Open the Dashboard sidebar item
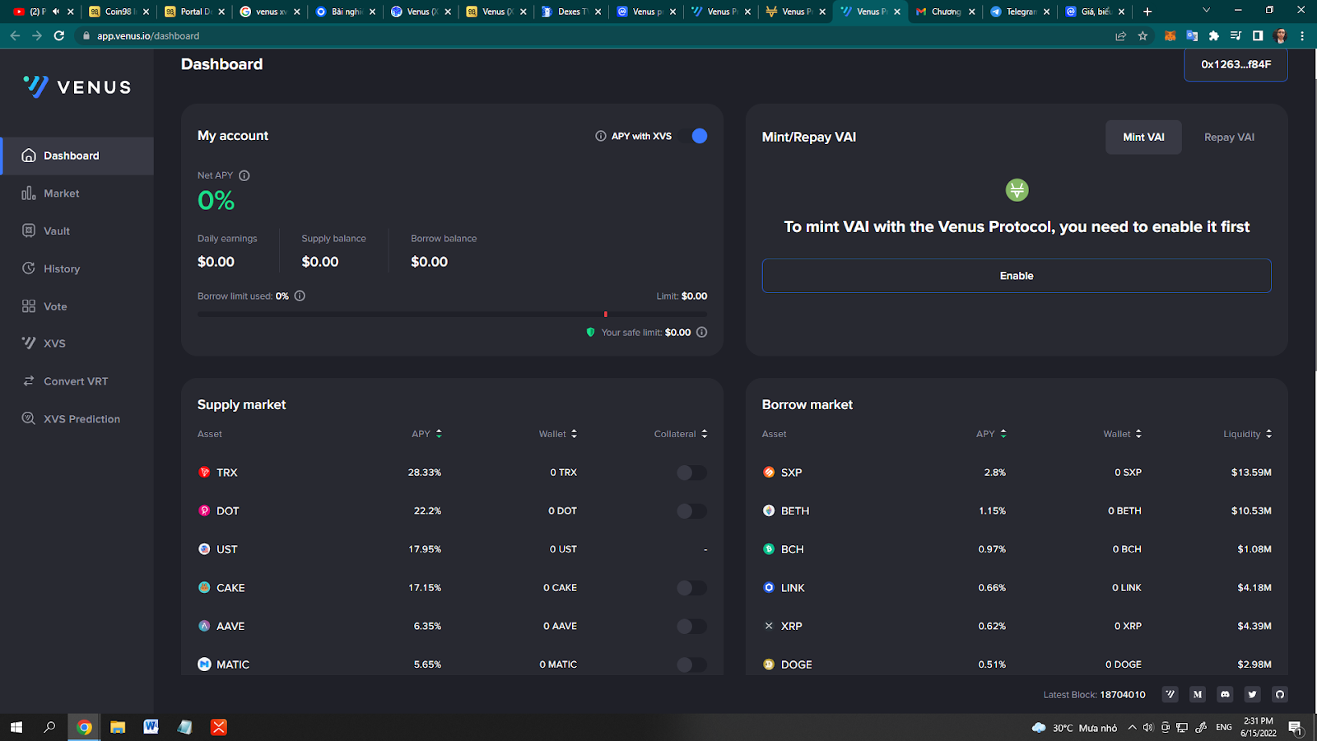The height and width of the screenshot is (741, 1317). coord(77,156)
